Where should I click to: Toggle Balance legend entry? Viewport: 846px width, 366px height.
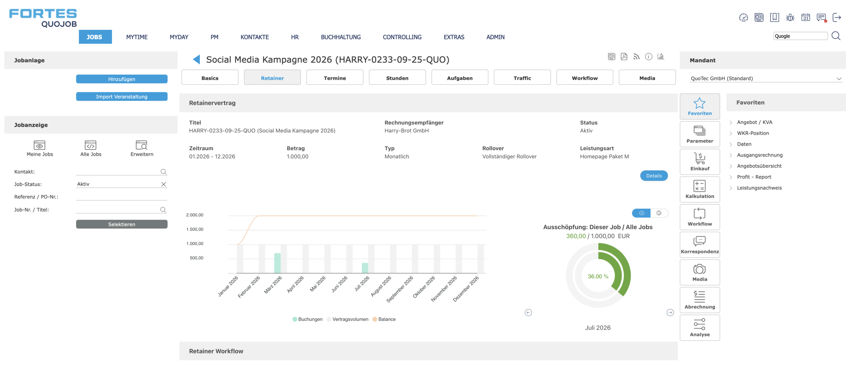(x=384, y=319)
